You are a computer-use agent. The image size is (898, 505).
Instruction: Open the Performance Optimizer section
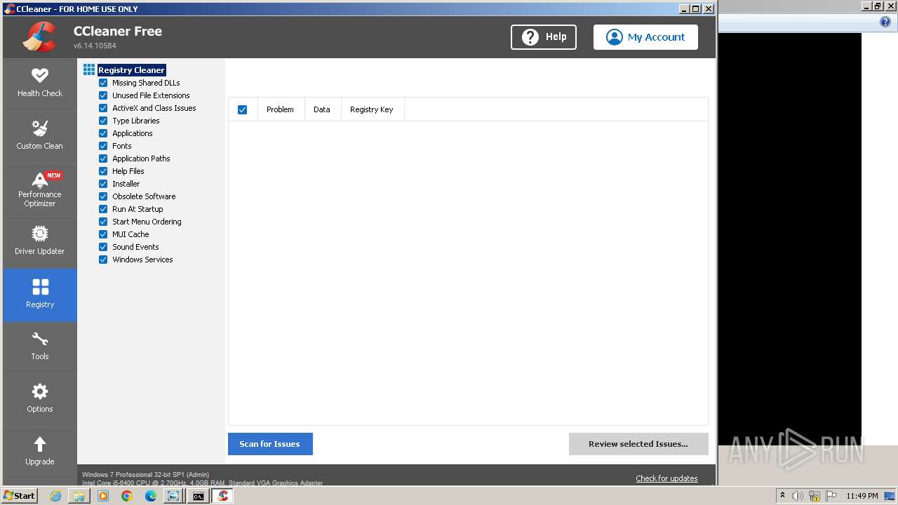pyautogui.click(x=40, y=189)
